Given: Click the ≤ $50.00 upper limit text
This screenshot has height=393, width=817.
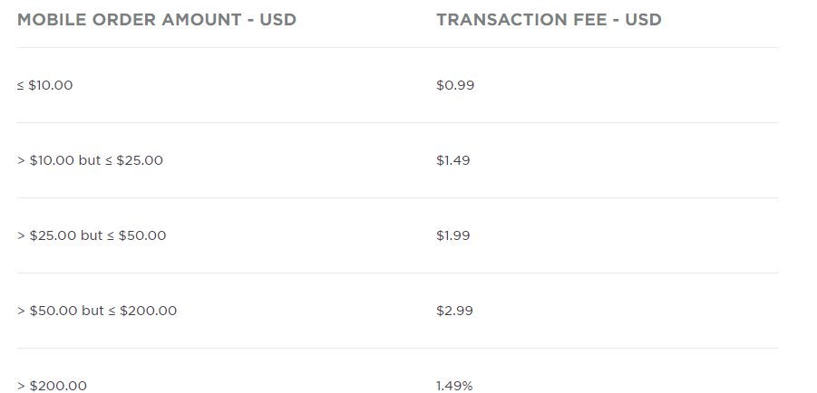Looking at the screenshot, I should 137,235.
